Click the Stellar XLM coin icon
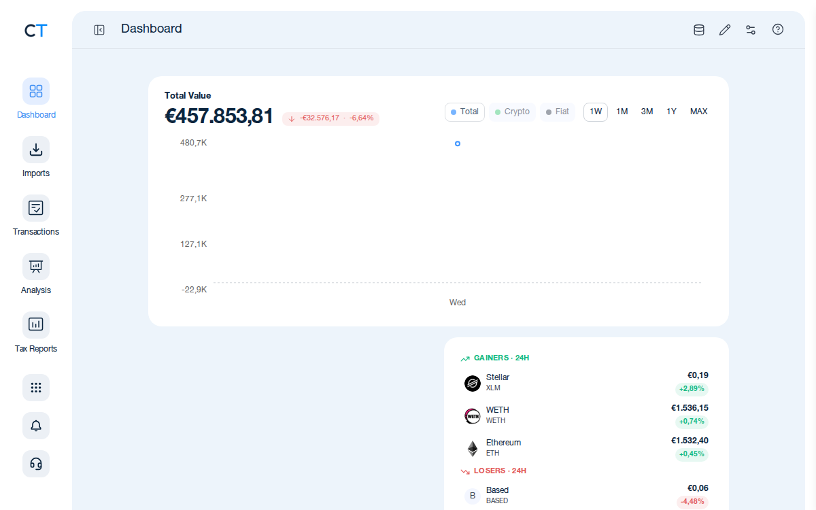Image resolution: width=816 pixels, height=510 pixels. coord(473,384)
